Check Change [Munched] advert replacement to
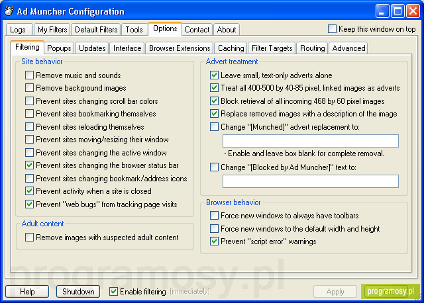The height and width of the screenshot is (303, 424). (x=215, y=126)
